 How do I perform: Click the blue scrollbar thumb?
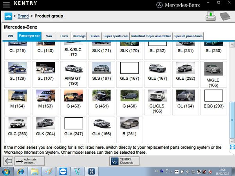coord(232,120)
